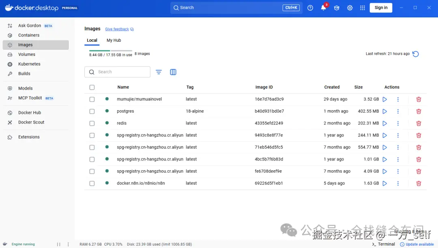Open Containers in the sidebar
438x248 pixels.
coord(36,35)
